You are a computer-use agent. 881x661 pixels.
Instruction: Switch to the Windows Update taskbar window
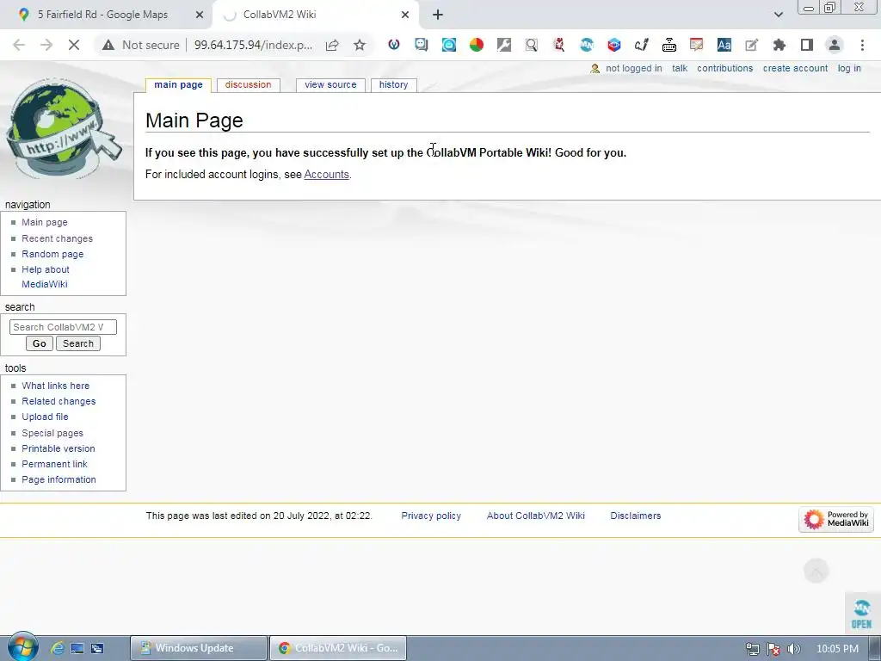pos(199,648)
